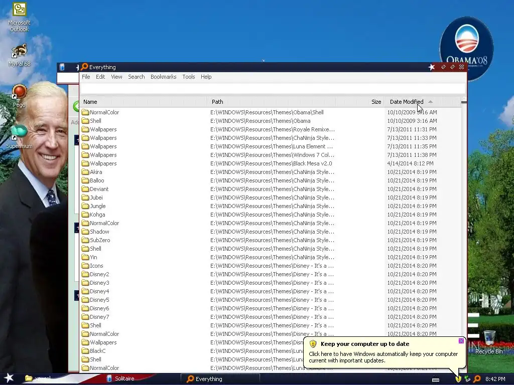
Task: Open the Tools menu
Action: coord(189,77)
